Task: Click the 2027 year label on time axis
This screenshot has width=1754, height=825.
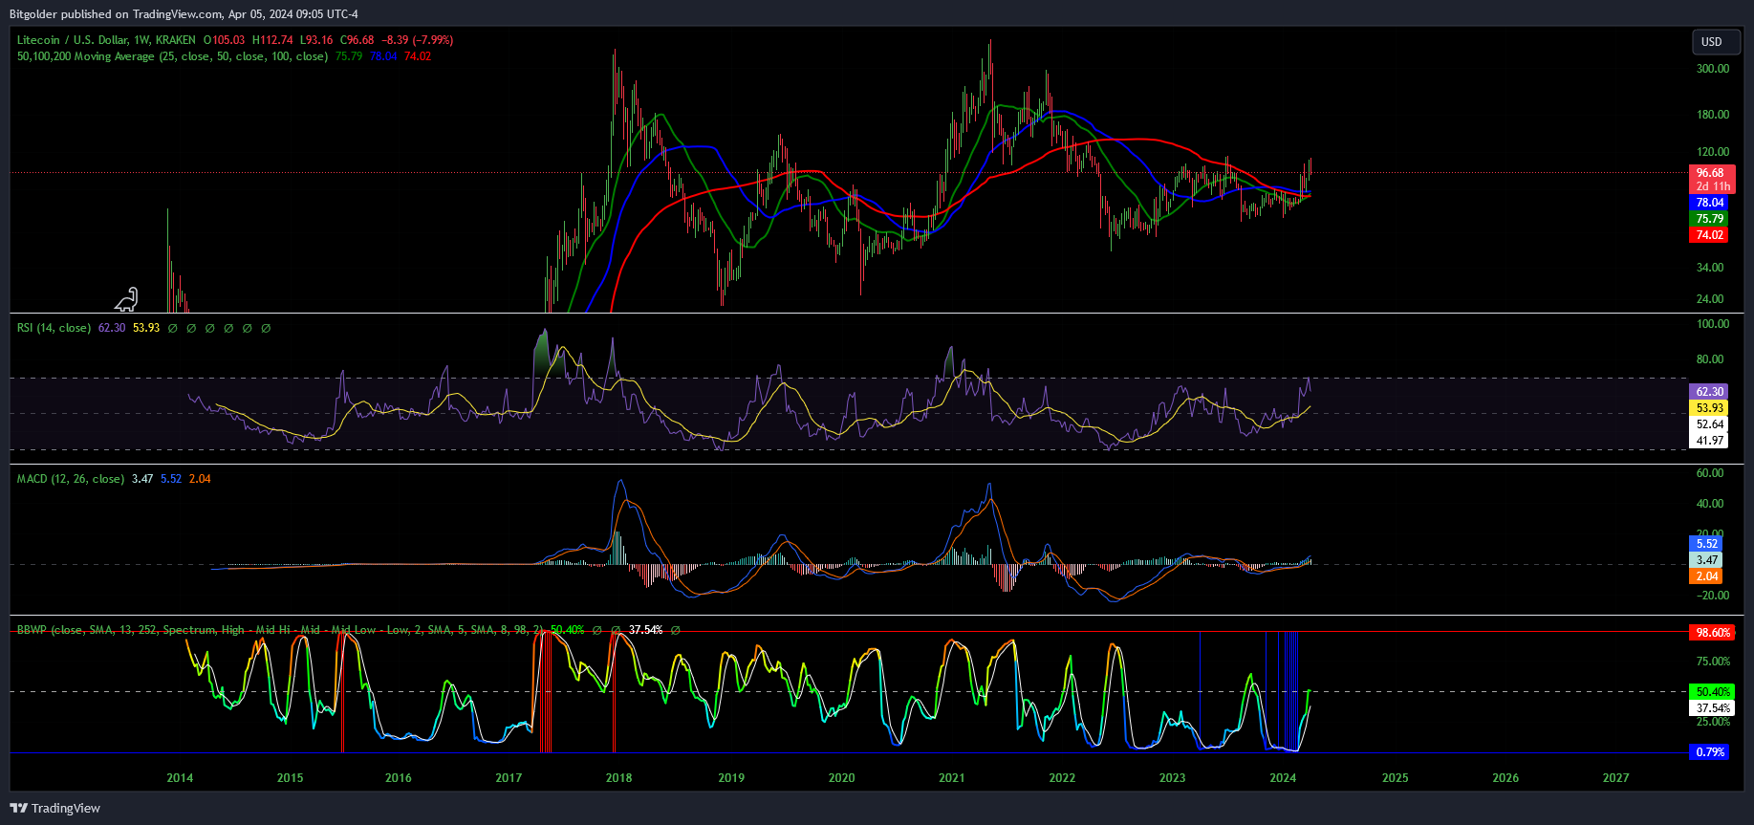Action: (1615, 778)
